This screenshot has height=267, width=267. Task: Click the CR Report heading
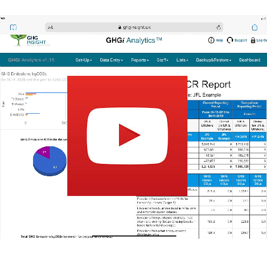pyautogui.click(x=209, y=84)
